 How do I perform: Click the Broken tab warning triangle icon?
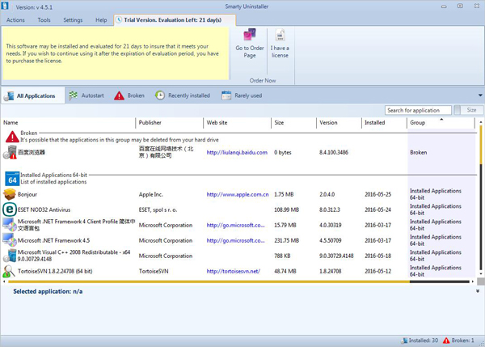pyautogui.click(x=119, y=95)
